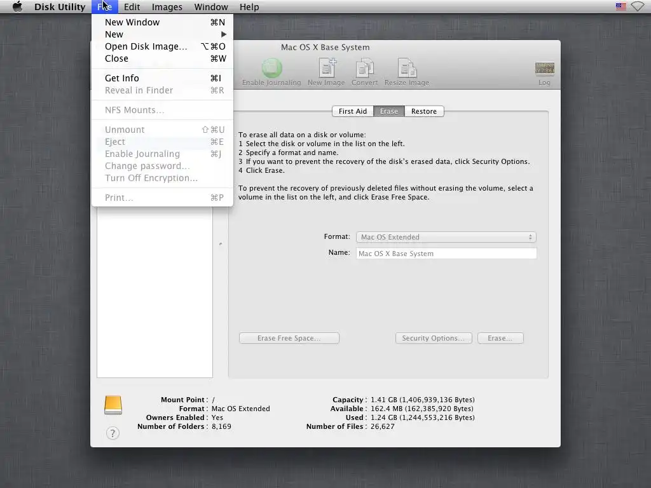The width and height of the screenshot is (651, 488).
Task: Open the Window menu
Action: point(211,6)
